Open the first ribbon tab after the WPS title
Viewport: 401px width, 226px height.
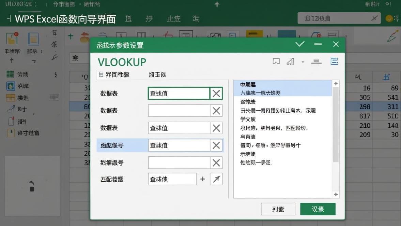click(128, 19)
